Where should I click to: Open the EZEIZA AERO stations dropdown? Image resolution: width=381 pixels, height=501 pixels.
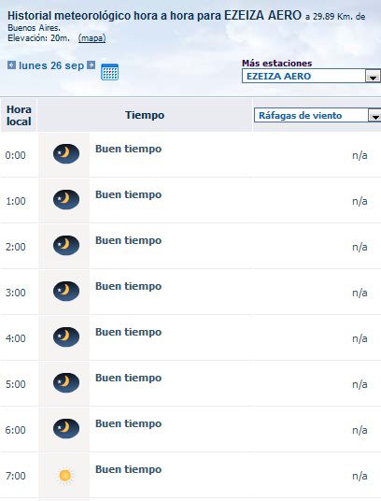pyautogui.click(x=311, y=76)
